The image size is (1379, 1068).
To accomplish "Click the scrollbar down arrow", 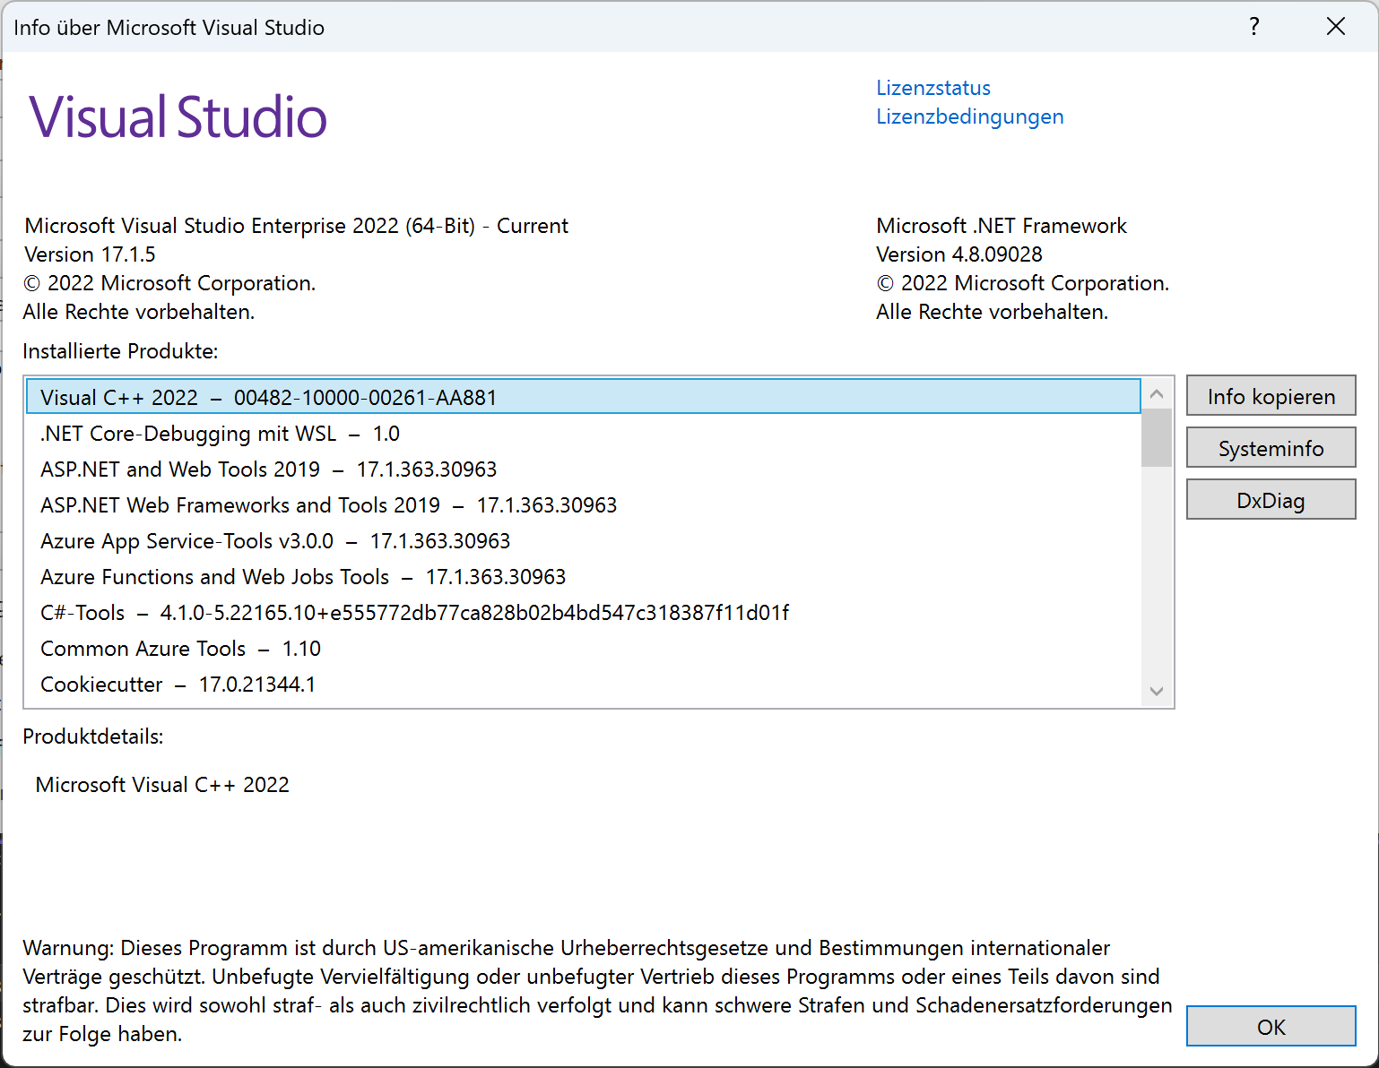I will click(1157, 692).
